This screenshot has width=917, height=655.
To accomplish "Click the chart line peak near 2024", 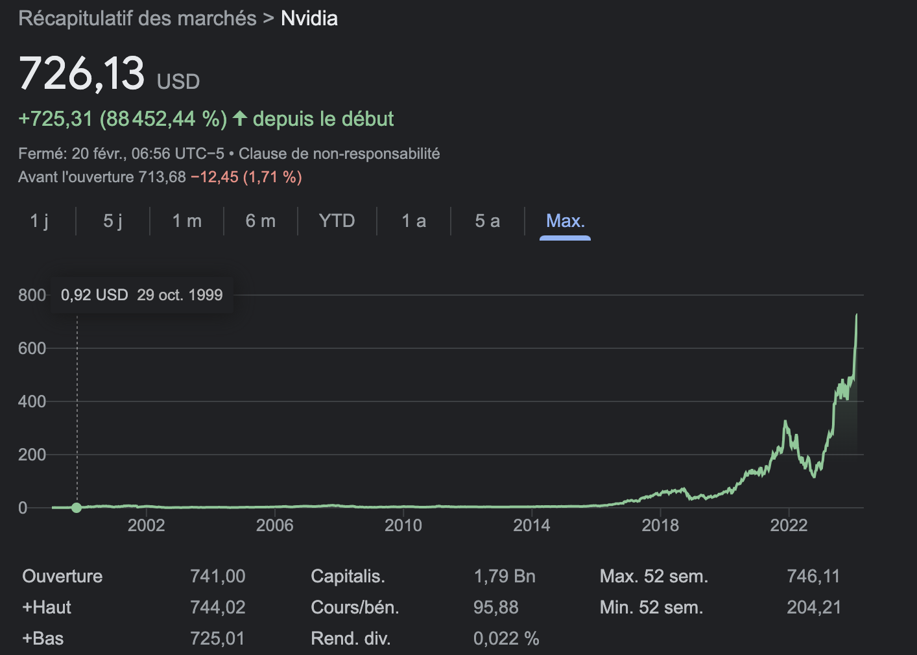I will point(857,316).
